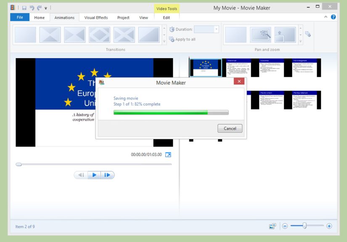This screenshot has width=347, height=242.
Task: Click the Apply to all pan and zoom icon
Action: (x=308, y=34)
